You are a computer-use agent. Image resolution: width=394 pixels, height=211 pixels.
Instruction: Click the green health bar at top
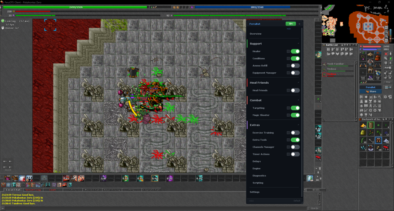(75, 7)
